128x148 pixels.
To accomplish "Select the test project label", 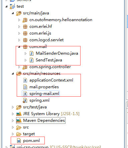I will tap(20, 6).
